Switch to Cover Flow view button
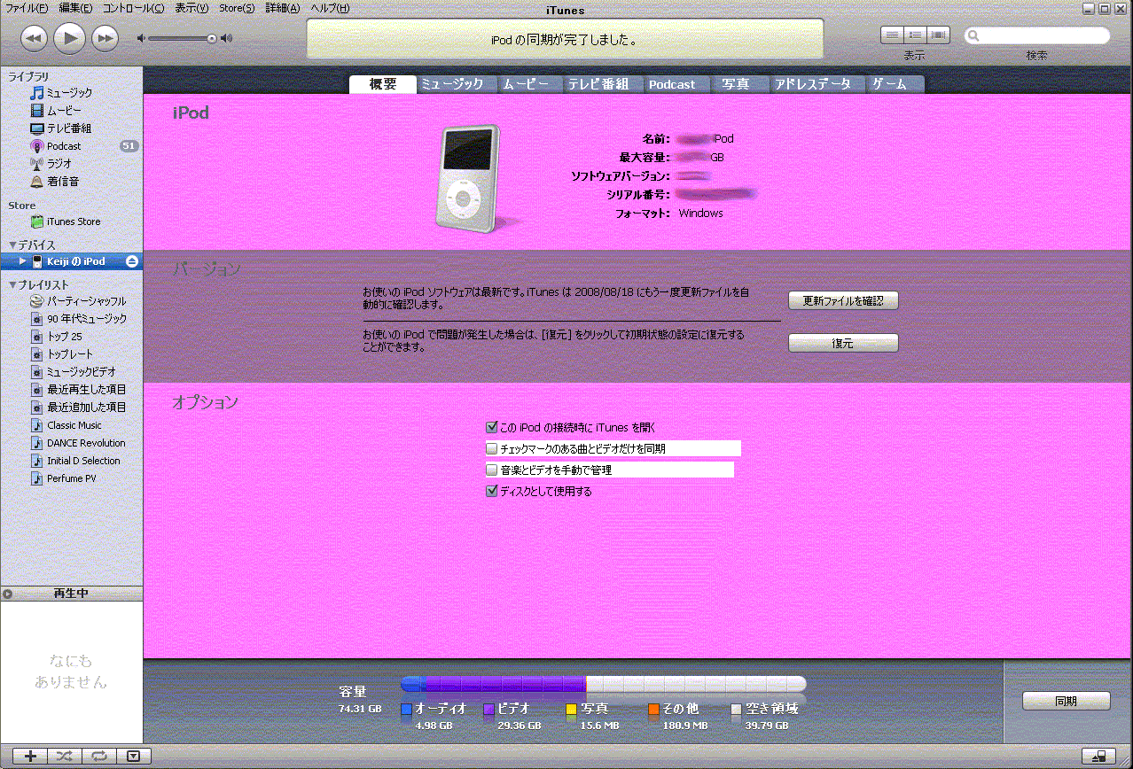Viewport: 1133px width, 769px height. pos(938,35)
